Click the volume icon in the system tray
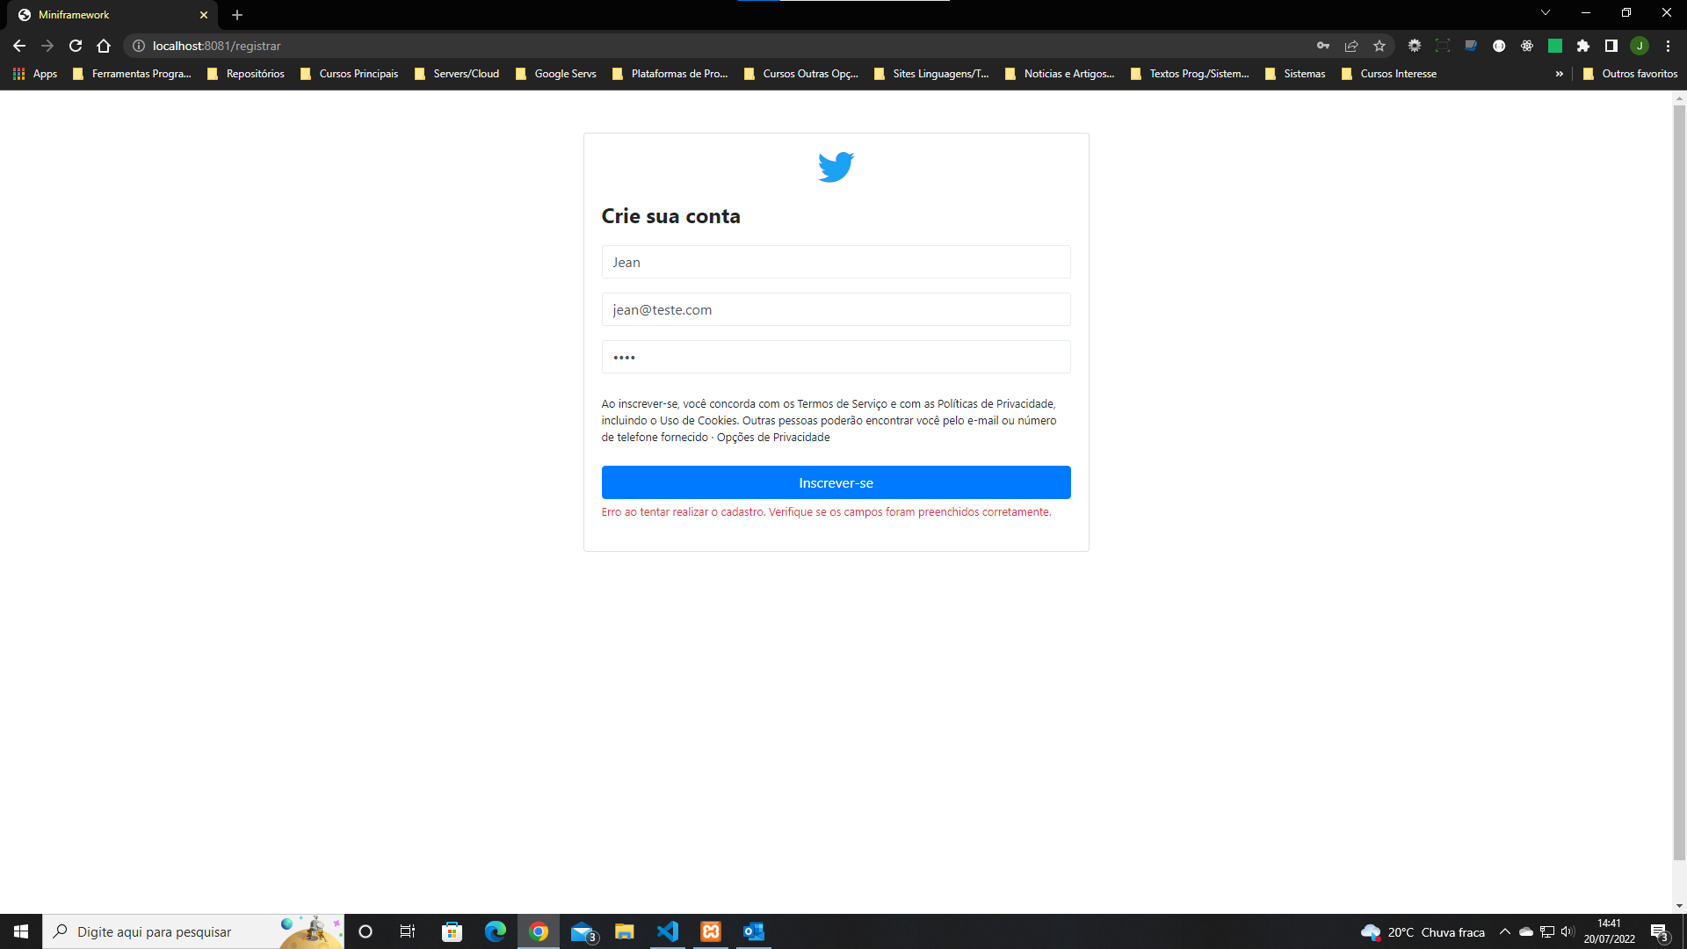The width and height of the screenshot is (1687, 949). pos(1568,931)
